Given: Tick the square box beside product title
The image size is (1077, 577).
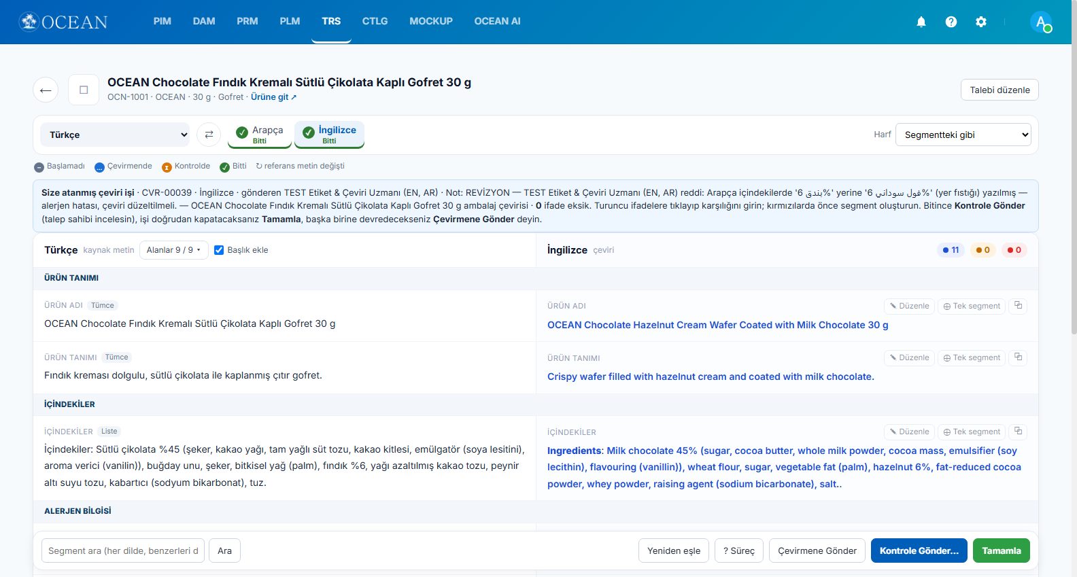Looking at the screenshot, I should [x=84, y=90].
